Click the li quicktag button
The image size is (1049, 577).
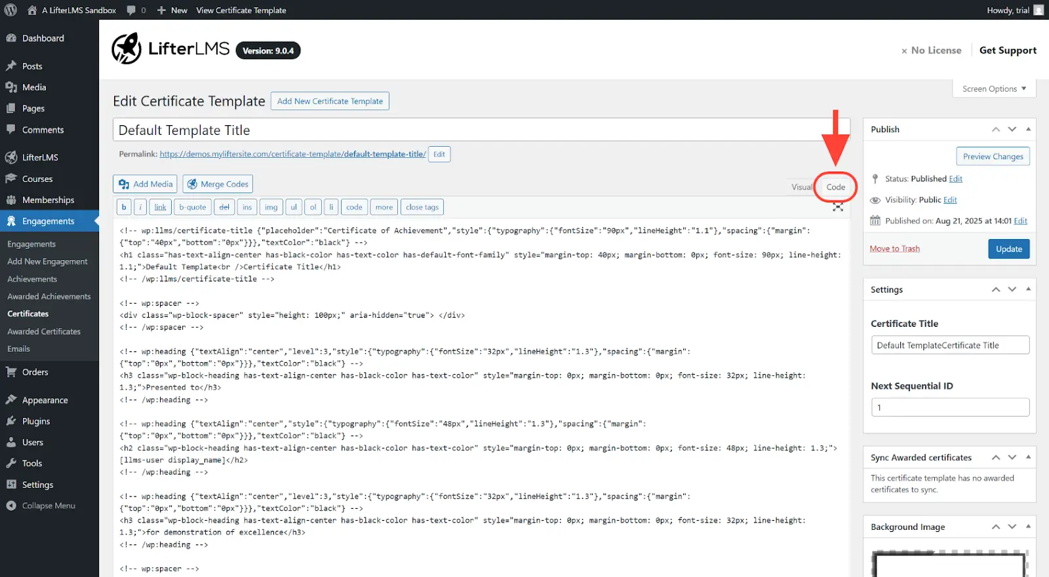pyautogui.click(x=331, y=207)
